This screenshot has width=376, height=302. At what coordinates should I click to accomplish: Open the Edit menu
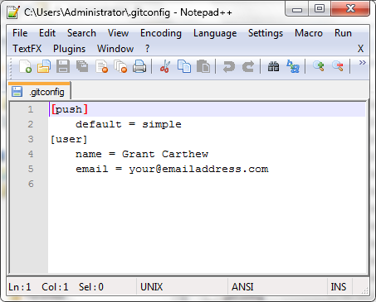(47, 33)
